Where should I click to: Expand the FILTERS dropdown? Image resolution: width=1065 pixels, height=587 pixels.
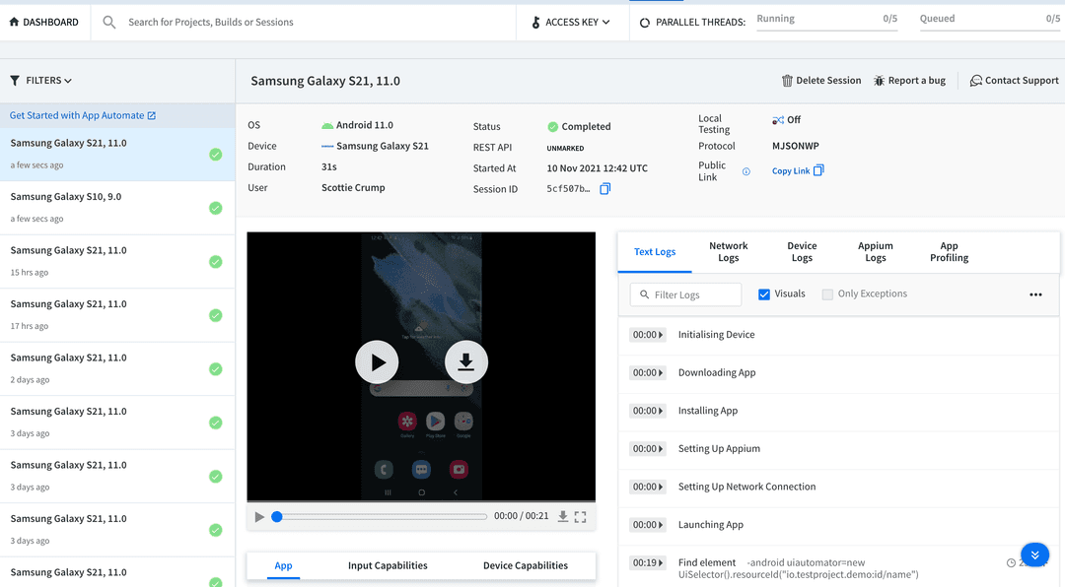(41, 81)
